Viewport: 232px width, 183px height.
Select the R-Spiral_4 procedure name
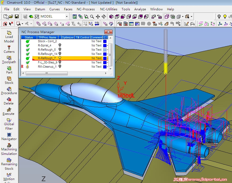[x=45, y=45]
